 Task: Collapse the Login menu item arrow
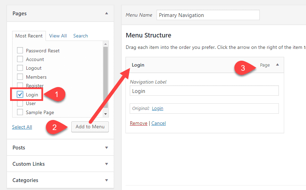coord(277,65)
